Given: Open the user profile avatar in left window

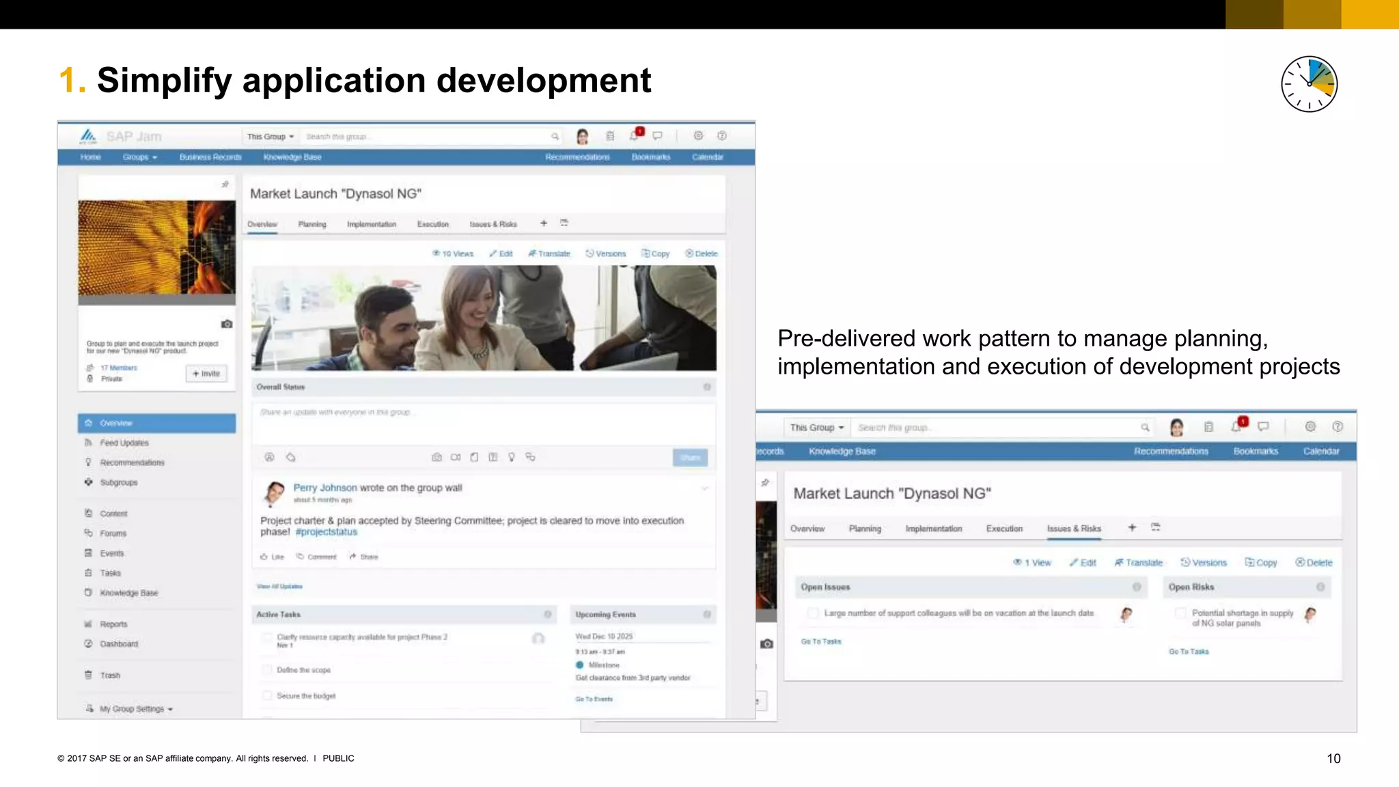Looking at the screenshot, I should click(x=583, y=137).
